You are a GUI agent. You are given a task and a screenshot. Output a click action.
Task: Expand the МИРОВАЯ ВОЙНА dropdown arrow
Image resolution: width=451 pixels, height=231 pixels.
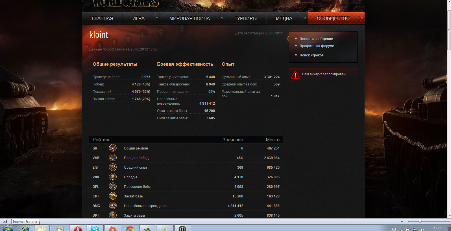[x=222, y=18]
